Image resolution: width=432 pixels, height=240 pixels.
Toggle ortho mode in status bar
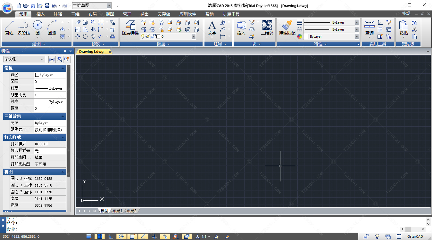point(111,236)
